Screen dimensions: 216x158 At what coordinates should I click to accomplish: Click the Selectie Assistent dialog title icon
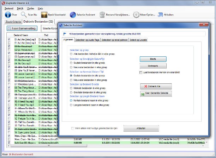[61, 25]
